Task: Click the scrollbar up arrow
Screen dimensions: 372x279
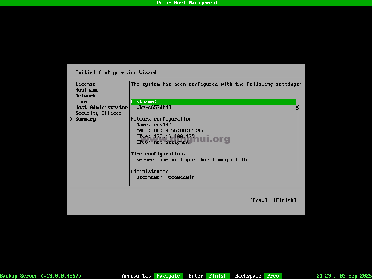Action: click(298, 102)
